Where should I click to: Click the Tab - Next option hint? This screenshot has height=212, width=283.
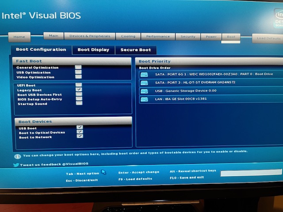(x=83, y=174)
